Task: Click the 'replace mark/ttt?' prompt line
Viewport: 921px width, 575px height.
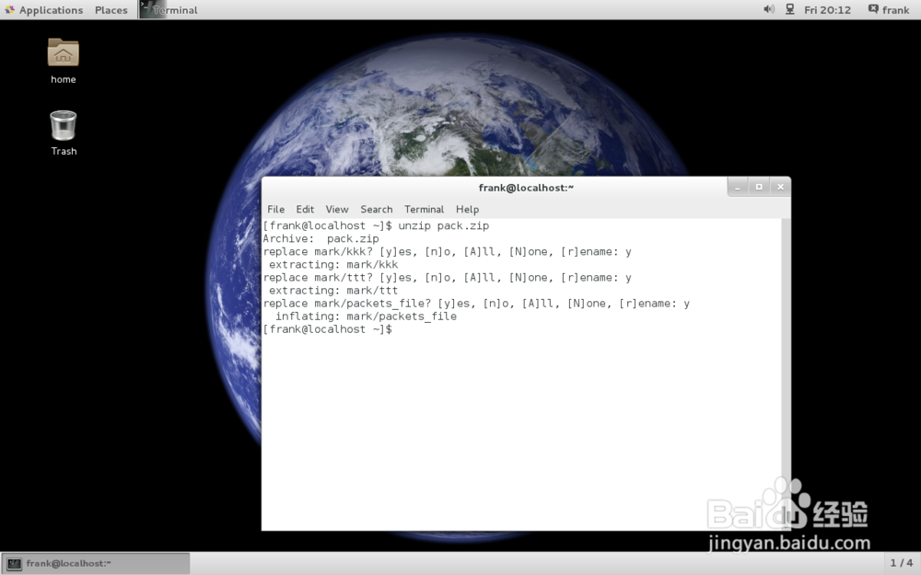Action: (x=447, y=278)
